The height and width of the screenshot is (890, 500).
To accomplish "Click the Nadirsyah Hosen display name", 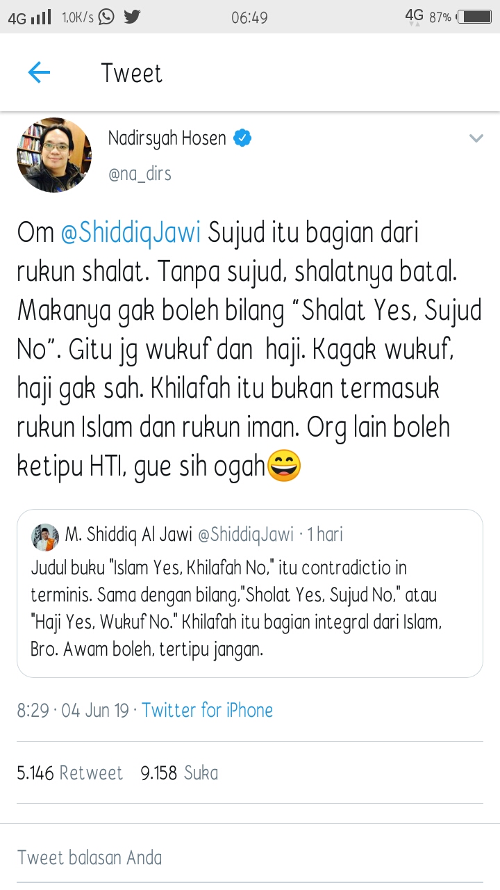I will [167, 138].
